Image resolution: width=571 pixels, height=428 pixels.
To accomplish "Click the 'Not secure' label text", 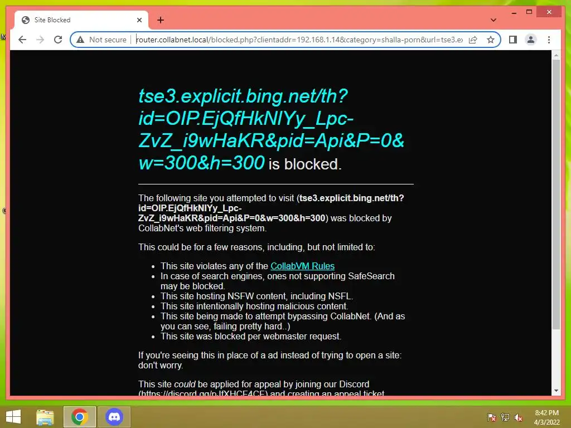I will (x=108, y=40).
